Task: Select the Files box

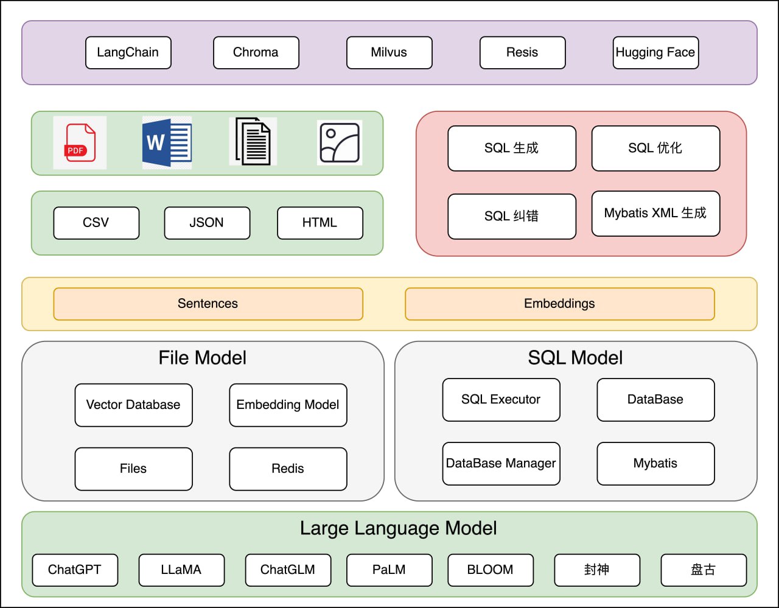Action: click(x=133, y=469)
